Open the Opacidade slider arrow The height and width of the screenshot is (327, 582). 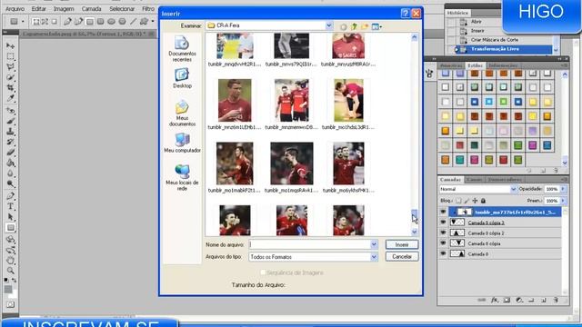coord(563,189)
